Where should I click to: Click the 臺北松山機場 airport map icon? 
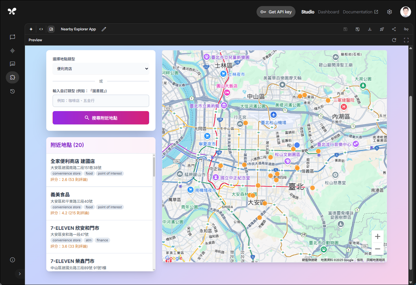(x=273, y=115)
